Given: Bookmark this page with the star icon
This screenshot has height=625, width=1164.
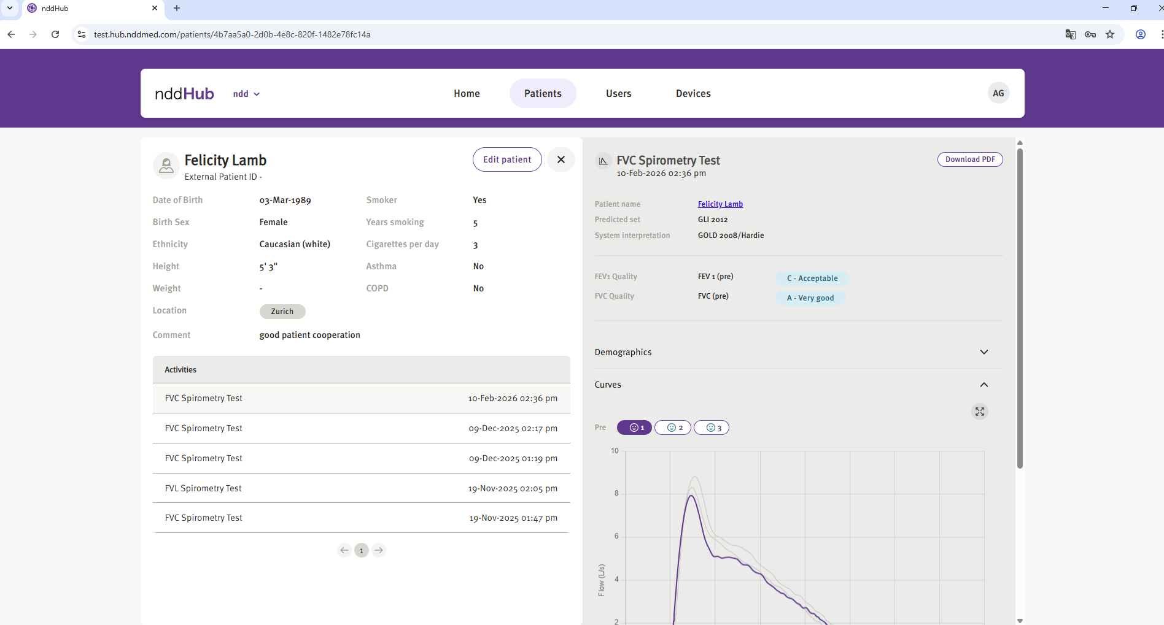Looking at the screenshot, I should (1110, 34).
